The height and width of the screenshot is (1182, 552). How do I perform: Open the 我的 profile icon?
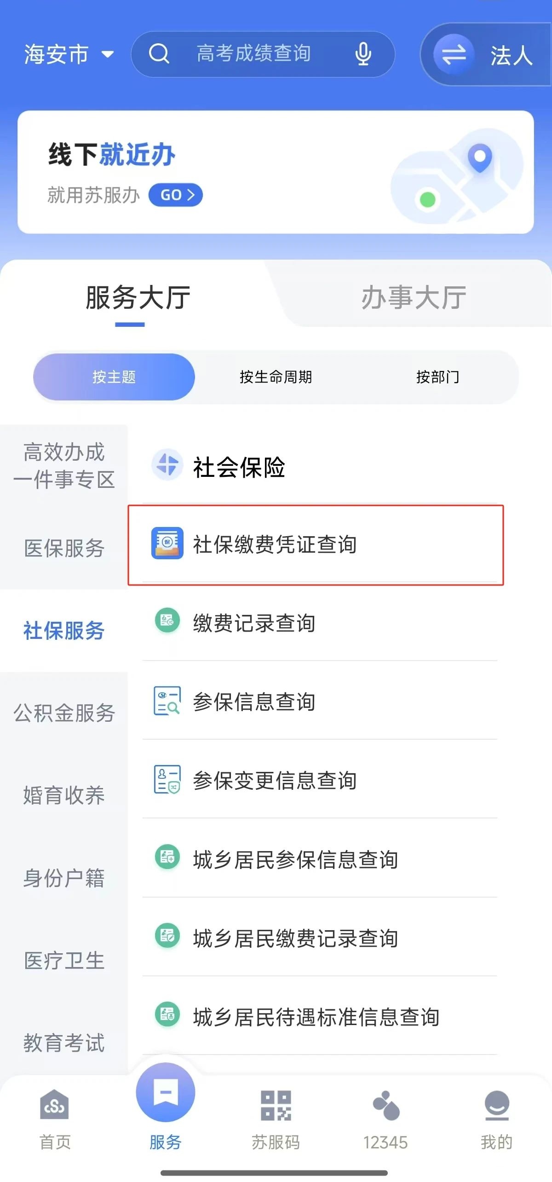coord(496,1105)
